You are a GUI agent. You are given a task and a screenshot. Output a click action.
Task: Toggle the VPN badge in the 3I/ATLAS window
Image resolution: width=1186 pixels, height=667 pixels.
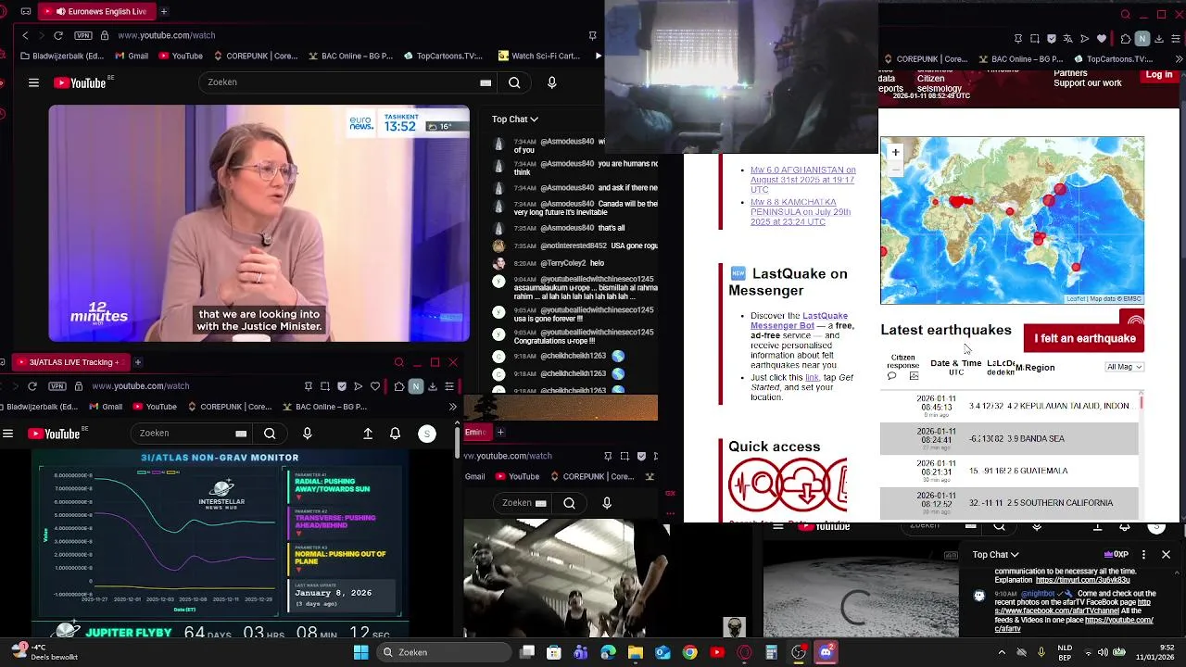pyautogui.click(x=57, y=386)
